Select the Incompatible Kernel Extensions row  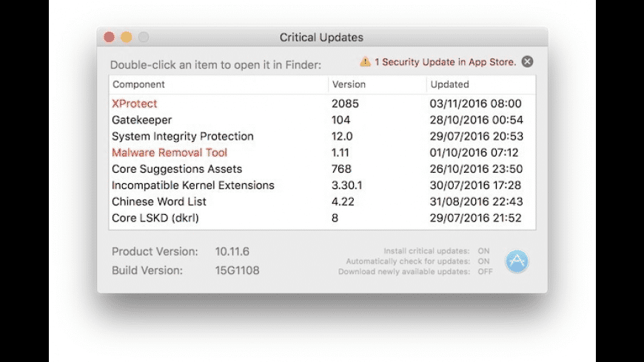193,185
